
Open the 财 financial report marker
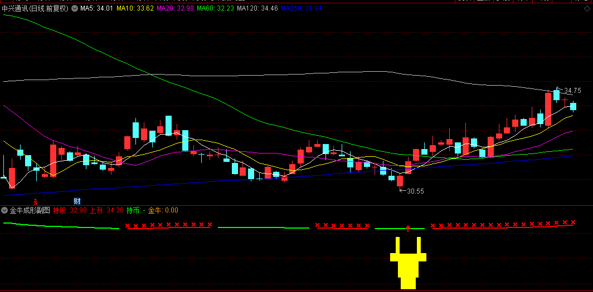(x=77, y=201)
